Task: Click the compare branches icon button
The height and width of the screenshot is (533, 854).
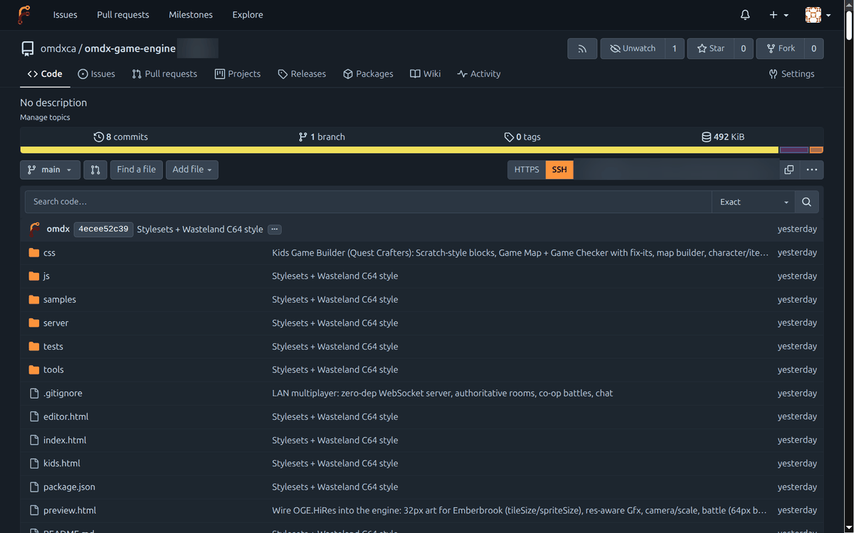Action: (x=95, y=170)
